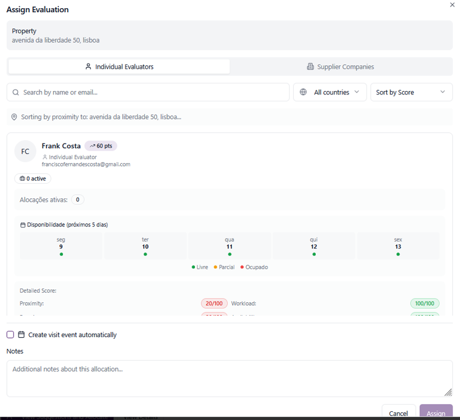Expand the Sort by Score dropdown
This screenshot has width=460, height=420.
tap(411, 92)
